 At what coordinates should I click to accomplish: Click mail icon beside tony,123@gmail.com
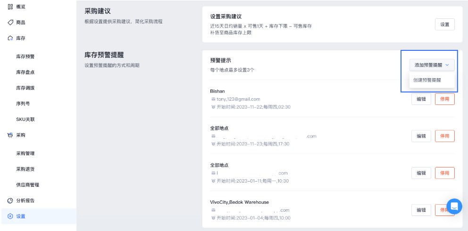(x=213, y=99)
